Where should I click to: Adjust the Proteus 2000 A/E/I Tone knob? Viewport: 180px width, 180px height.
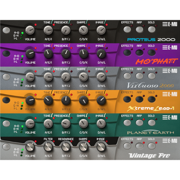pyautogui.click(x=48, y=30)
